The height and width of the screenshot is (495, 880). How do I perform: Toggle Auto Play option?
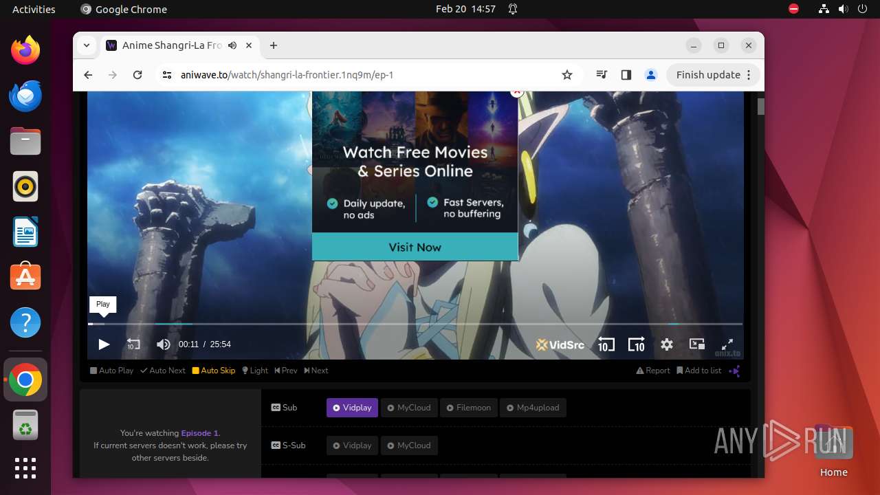coord(111,371)
